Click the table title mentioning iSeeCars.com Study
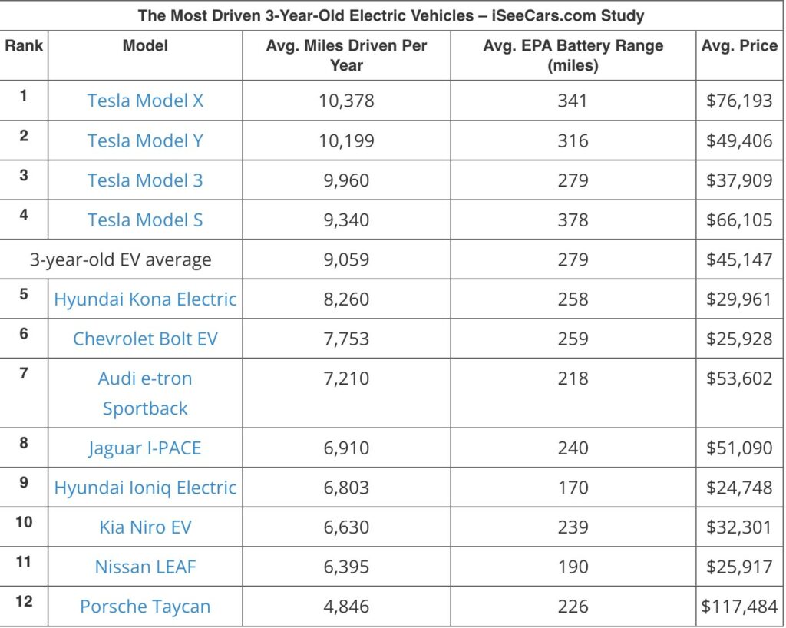Image resolution: width=786 pixels, height=628 pixels. click(391, 15)
